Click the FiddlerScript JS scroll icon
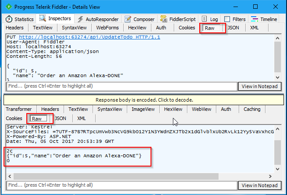Viewport: 287px width, 195px height. coord(163,19)
